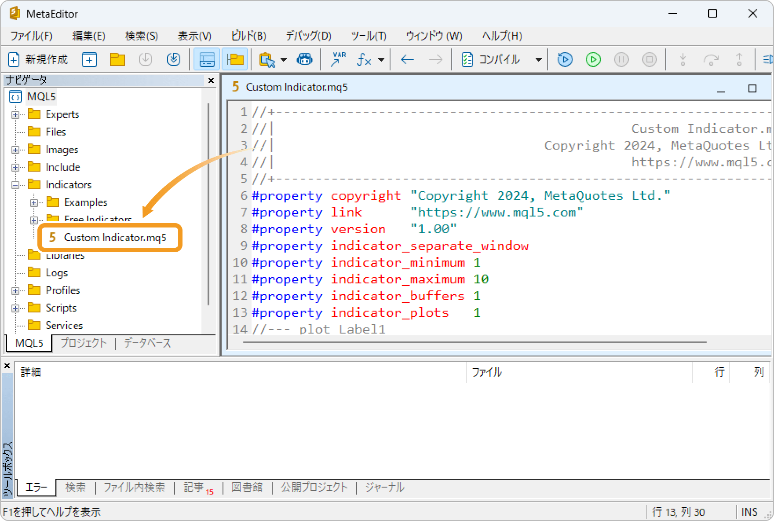The width and height of the screenshot is (774, 521).
Task: Maximize the Custom Indicator.mq5 editor window
Action: pyautogui.click(x=752, y=88)
